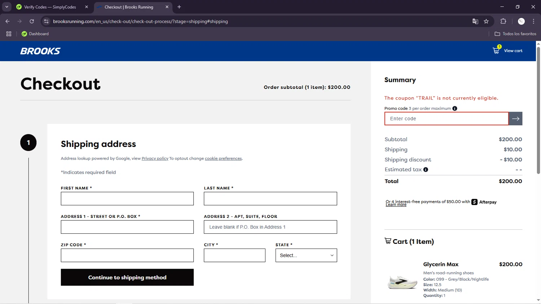The height and width of the screenshot is (304, 541).
Task: Click the browser address bar URL
Action: point(140,21)
